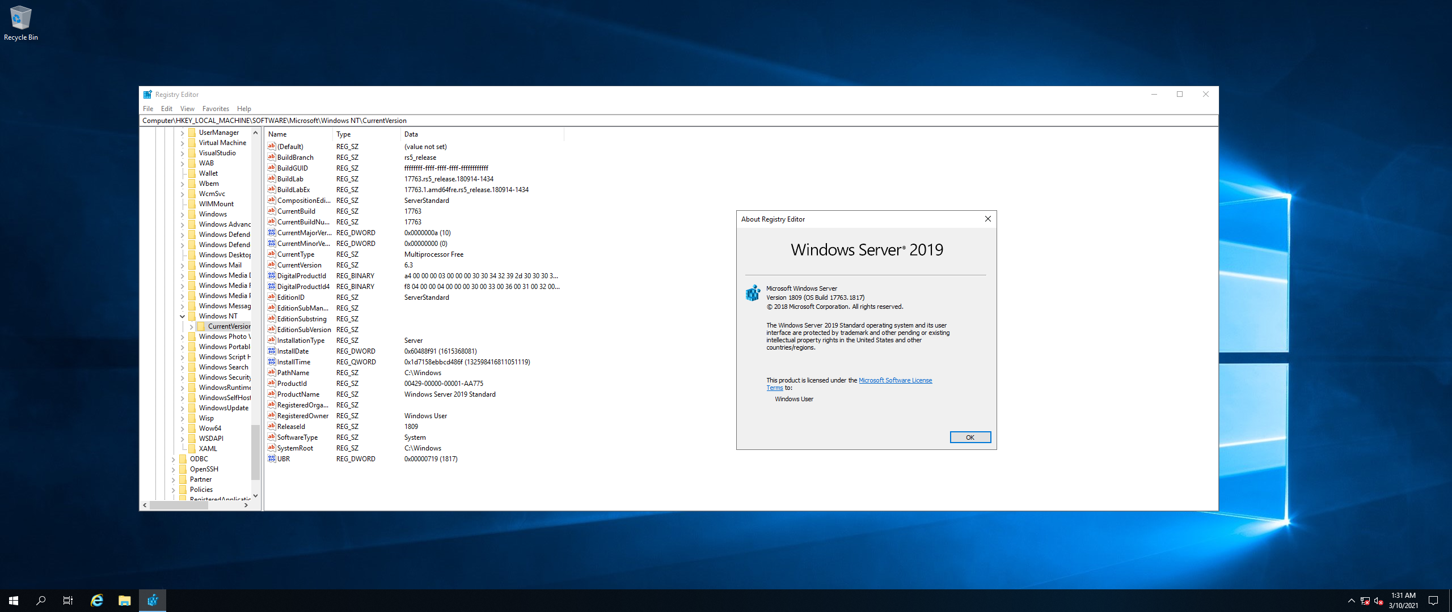The width and height of the screenshot is (1452, 612).
Task: Click the Data column header
Action: coord(482,134)
